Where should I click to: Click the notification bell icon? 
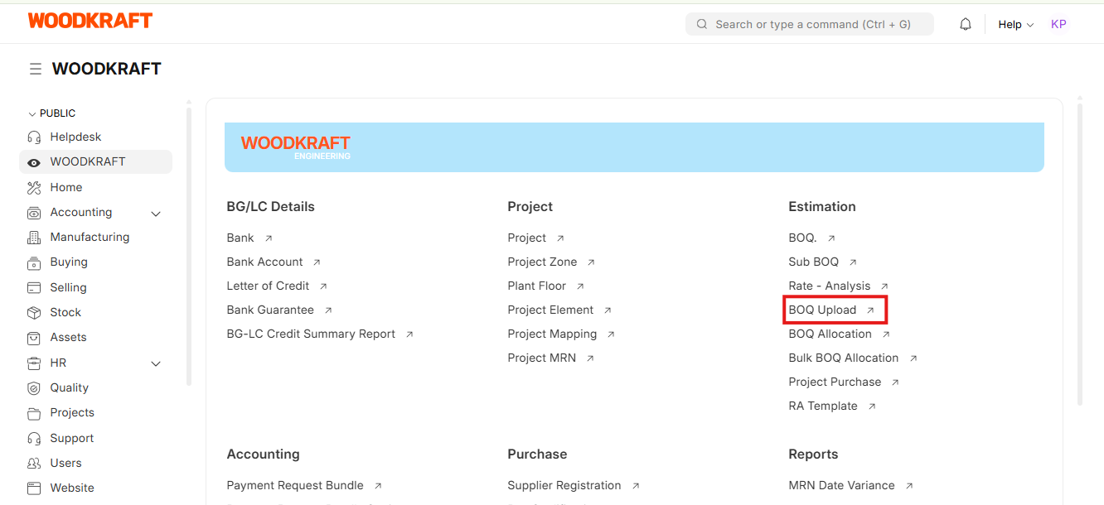tap(966, 25)
